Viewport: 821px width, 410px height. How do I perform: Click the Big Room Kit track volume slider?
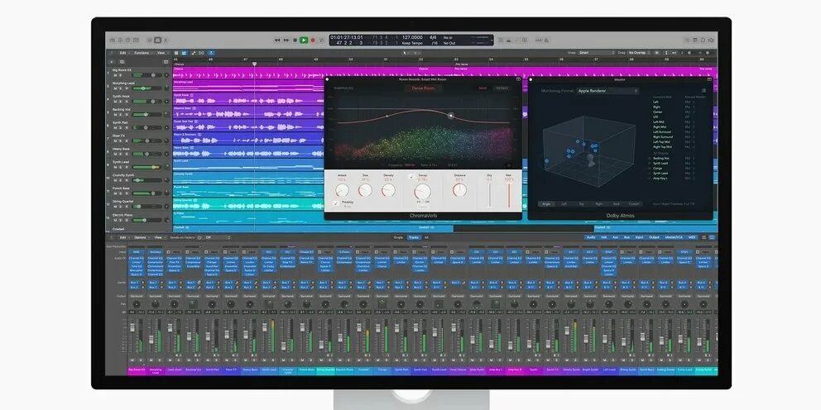pyautogui.click(x=147, y=75)
